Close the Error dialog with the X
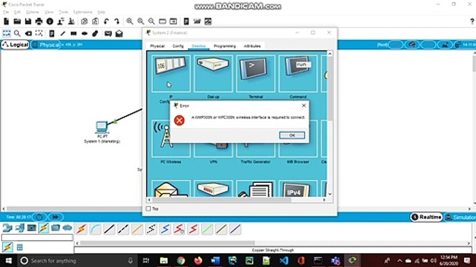This screenshot has width=476, height=267. click(303, 106)
